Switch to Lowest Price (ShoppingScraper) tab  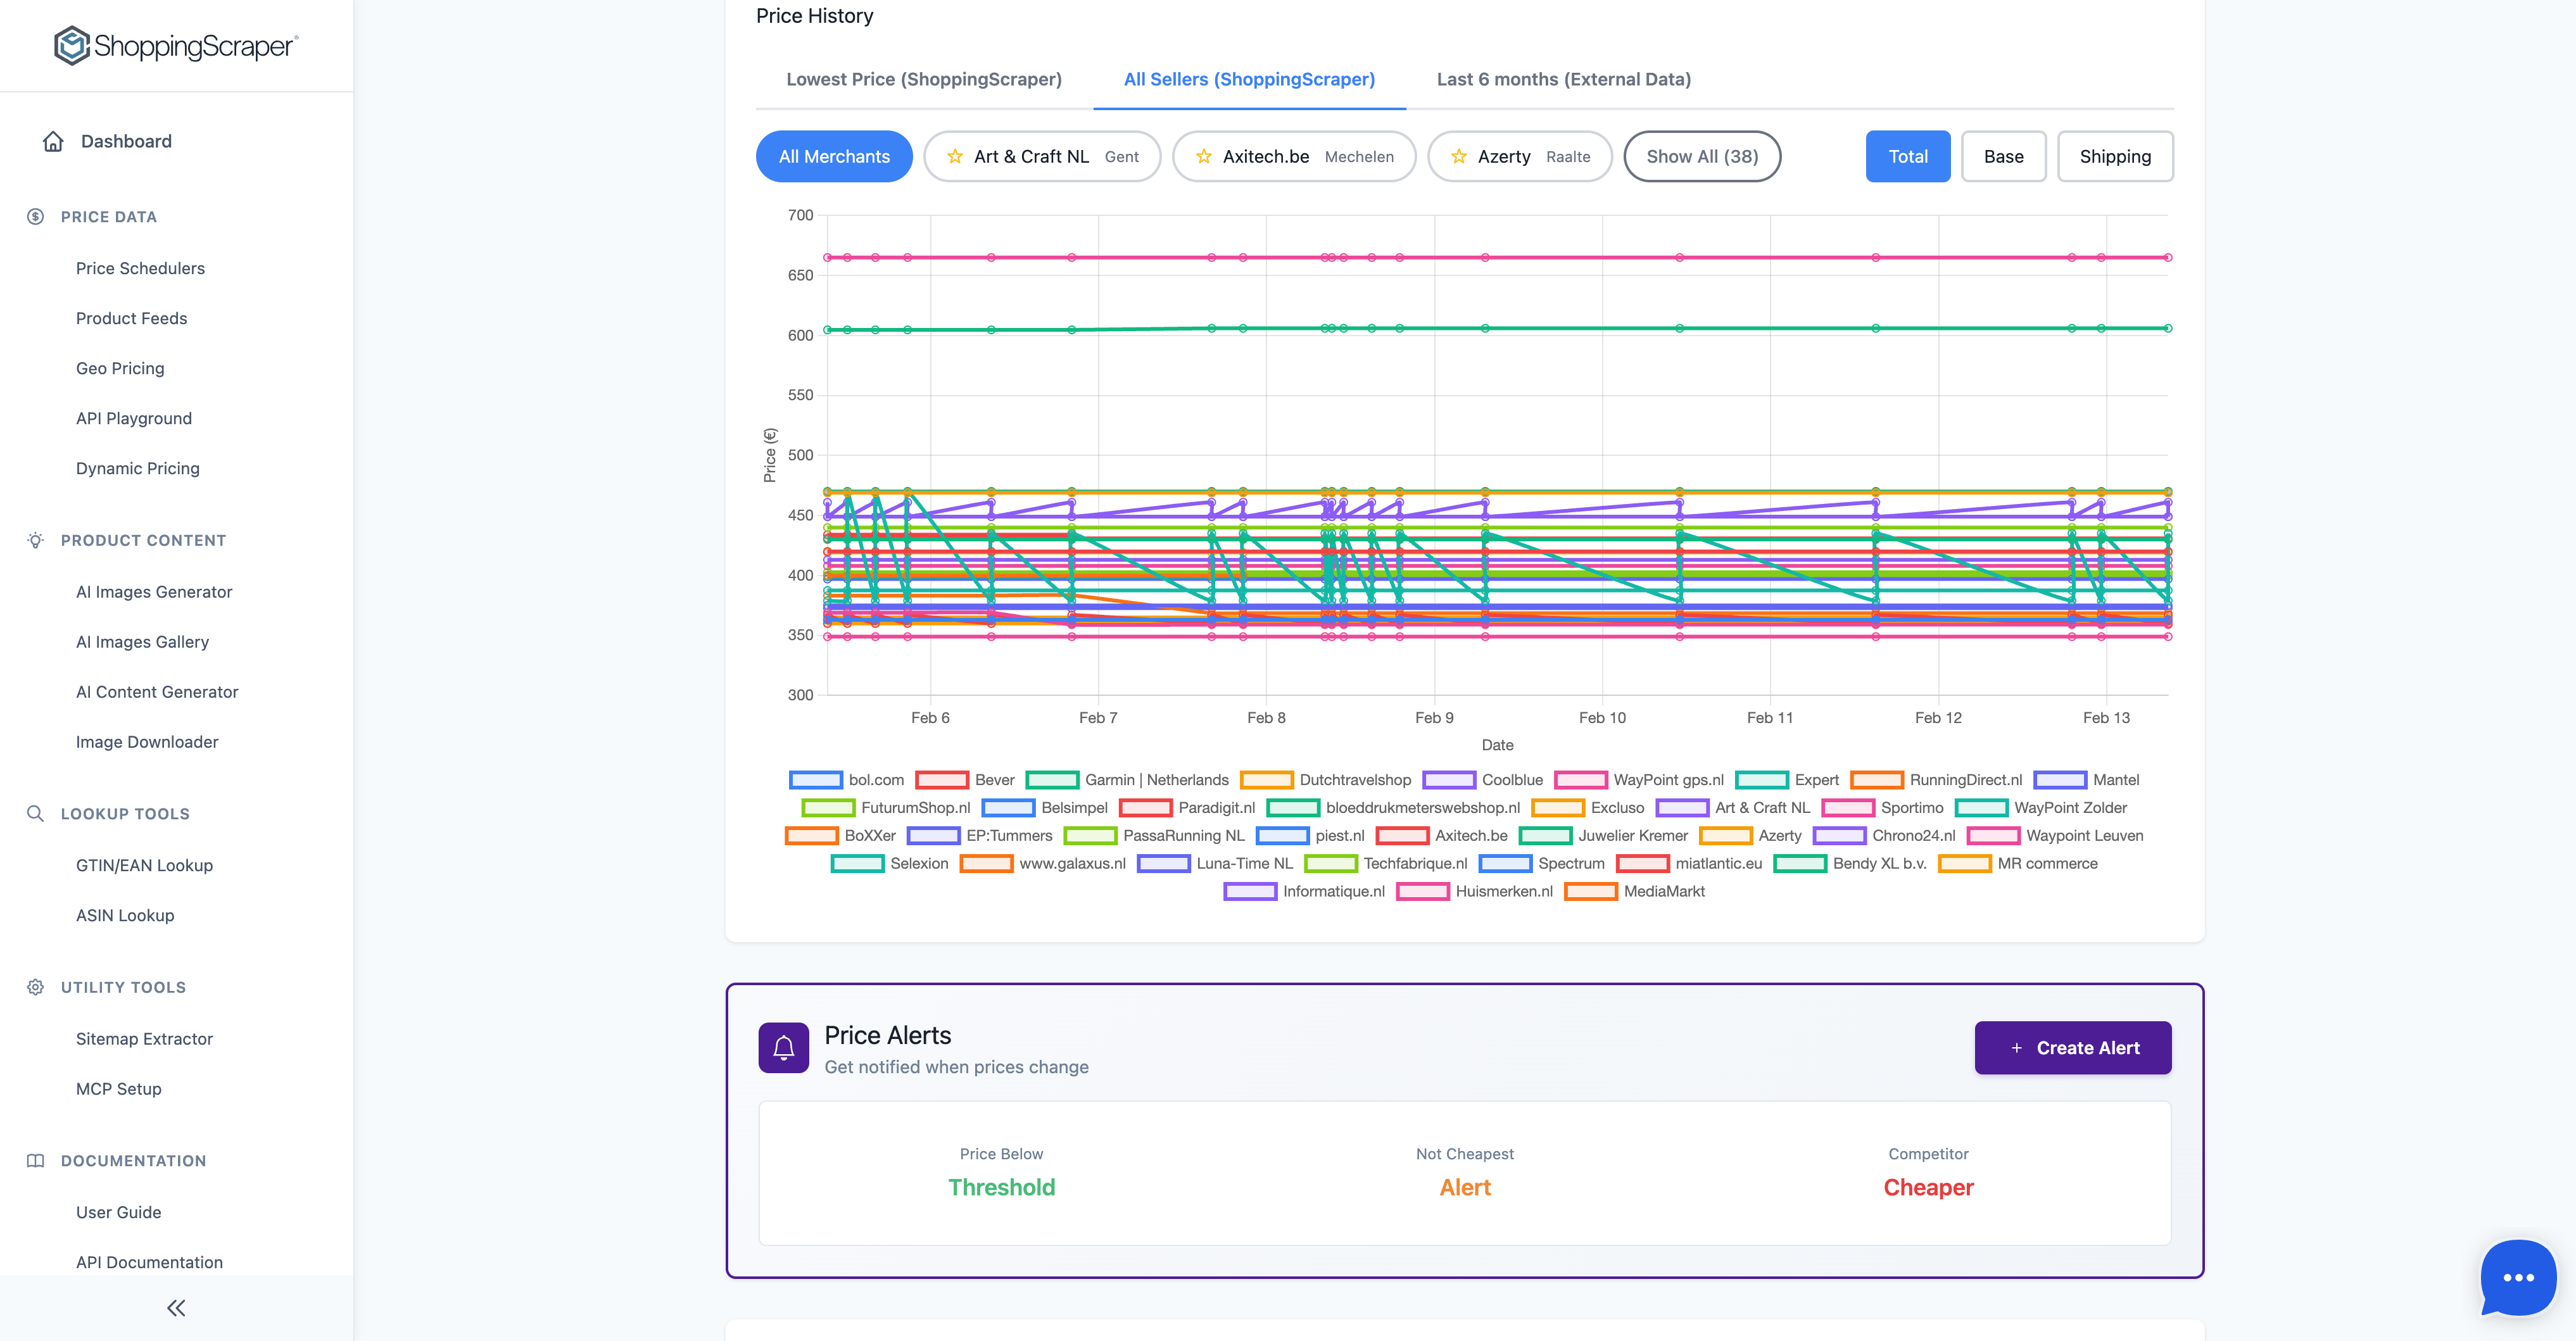[x=924, y=79]
